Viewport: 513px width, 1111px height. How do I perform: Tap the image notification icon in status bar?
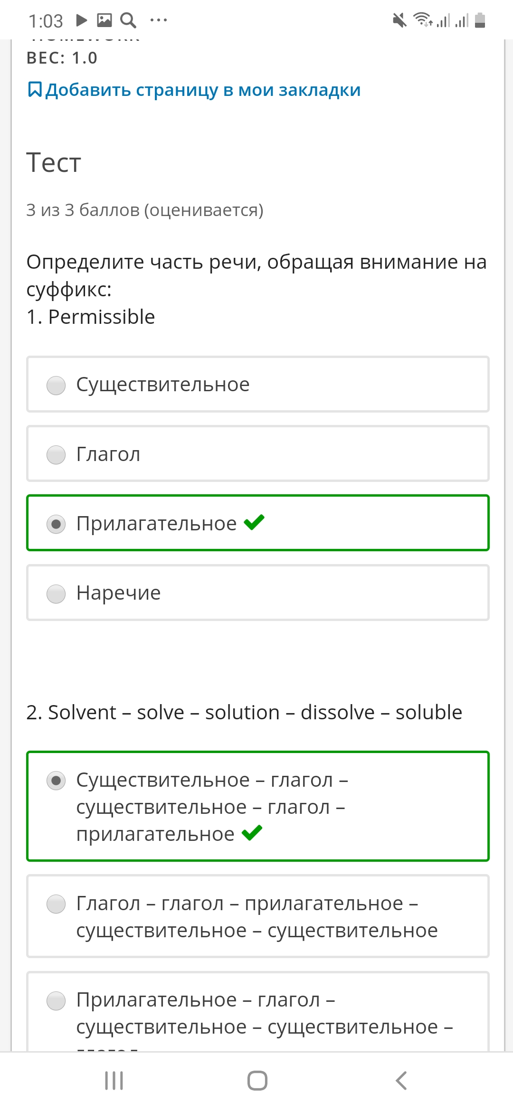point(104,20)
